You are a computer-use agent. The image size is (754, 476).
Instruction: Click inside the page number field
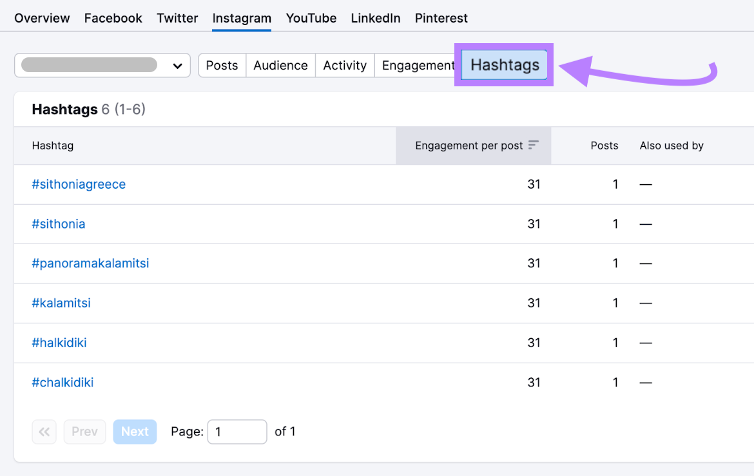point(237,432)
